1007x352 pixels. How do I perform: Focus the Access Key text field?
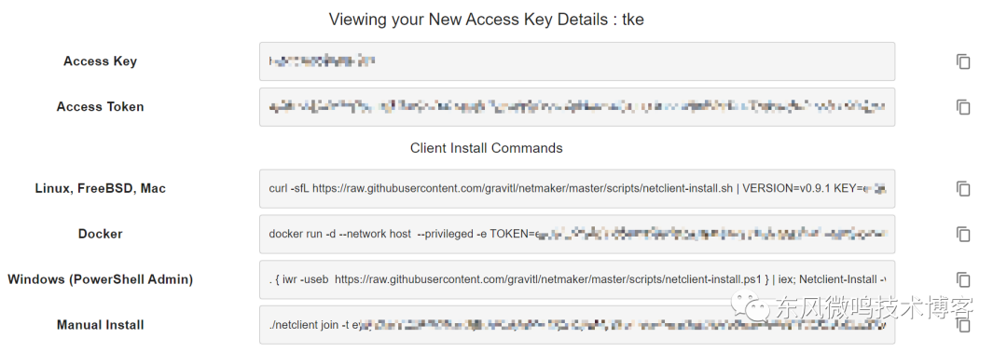pos(577,61)
